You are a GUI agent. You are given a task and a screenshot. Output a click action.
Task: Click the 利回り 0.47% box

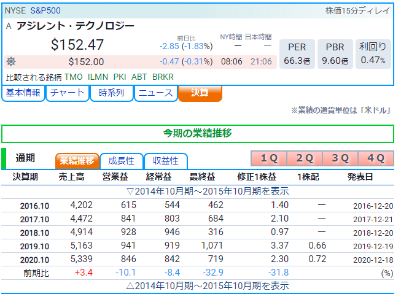tap(373, 54)
